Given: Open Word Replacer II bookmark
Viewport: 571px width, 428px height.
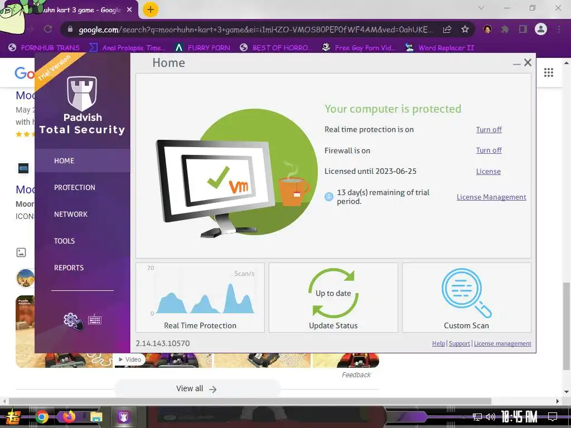Looking at the screenshot, I should 439,48.
